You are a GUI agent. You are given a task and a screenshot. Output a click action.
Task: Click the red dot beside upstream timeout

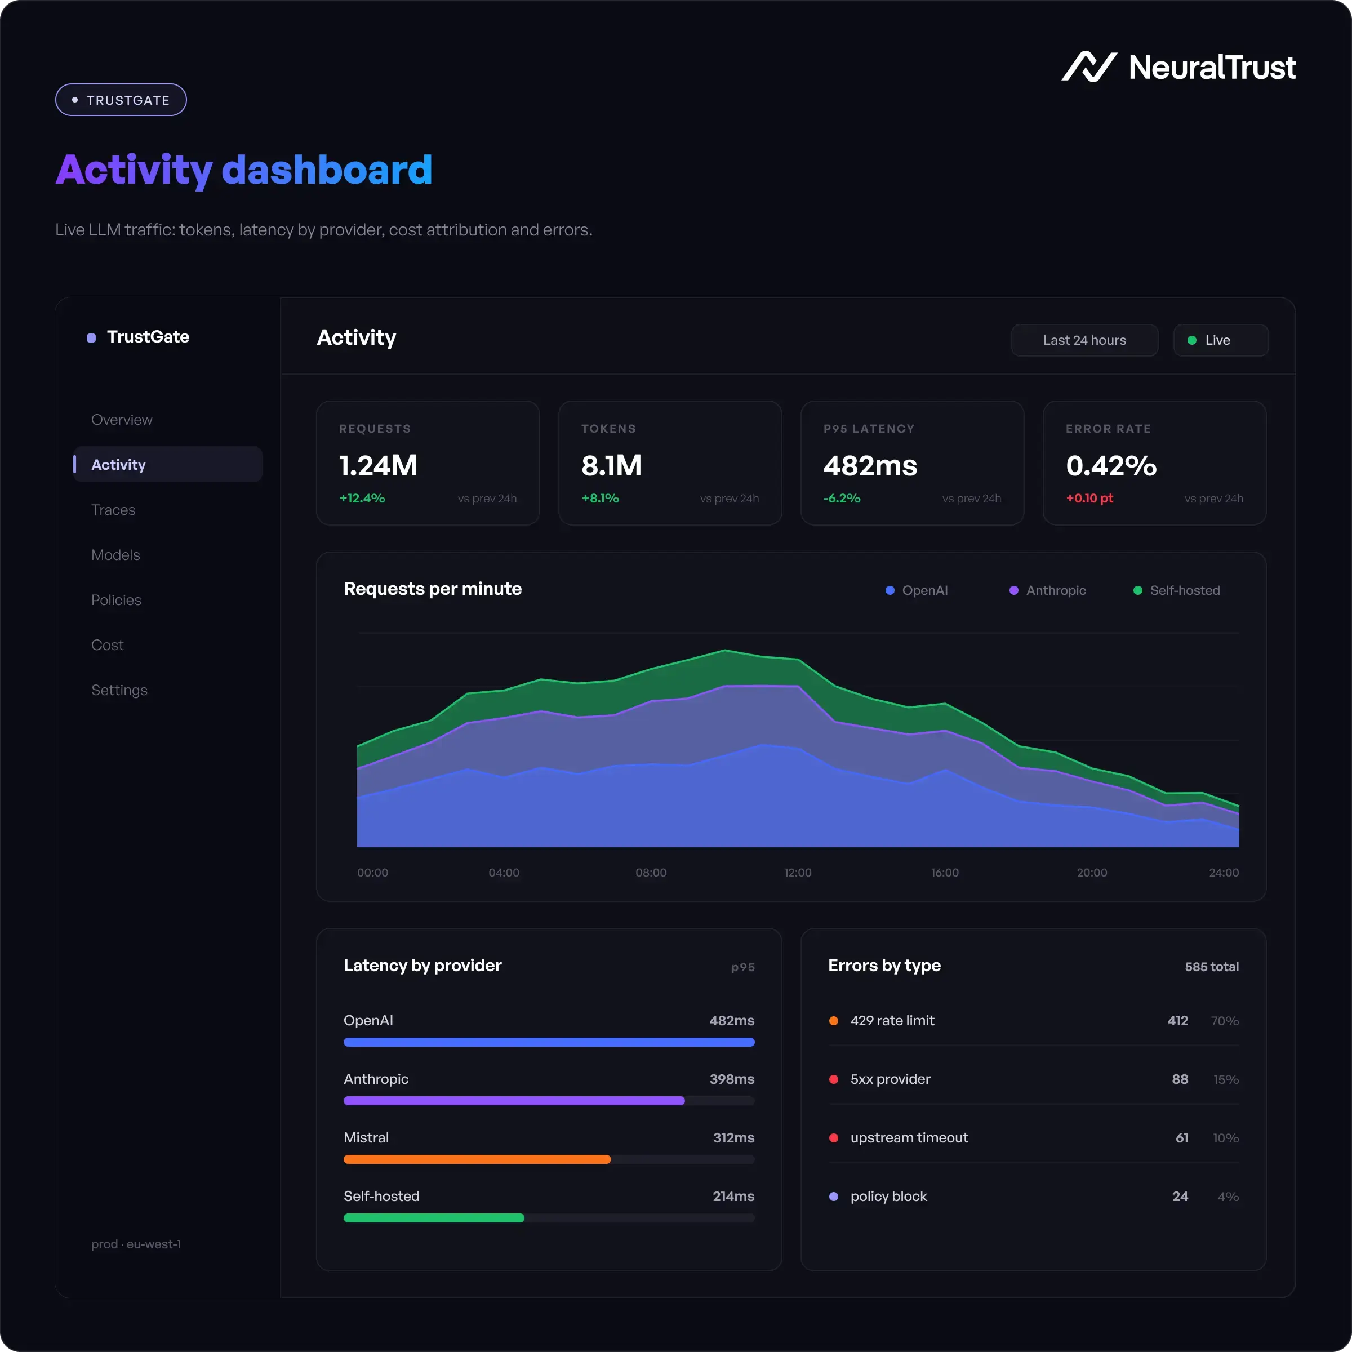[834, 1138]
